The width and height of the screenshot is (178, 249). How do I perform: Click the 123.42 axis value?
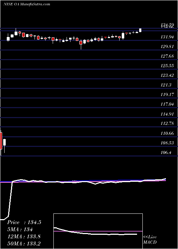click(x=167, y=75)
